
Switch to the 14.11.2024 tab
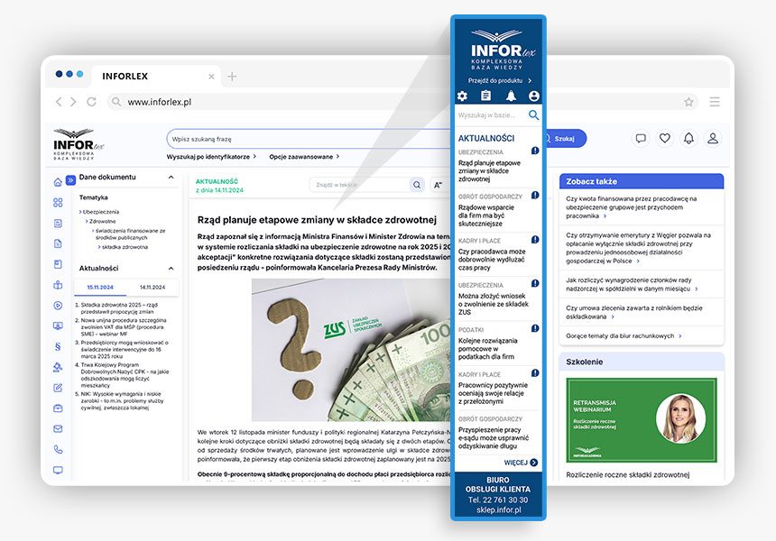click(x=152, y=288)
